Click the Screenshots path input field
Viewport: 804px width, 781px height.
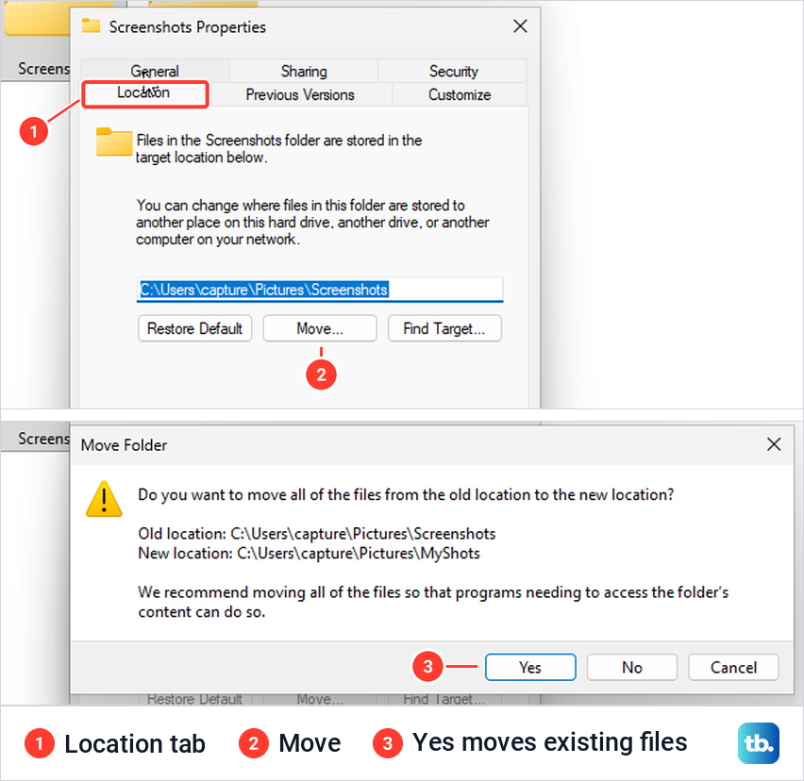320,290
